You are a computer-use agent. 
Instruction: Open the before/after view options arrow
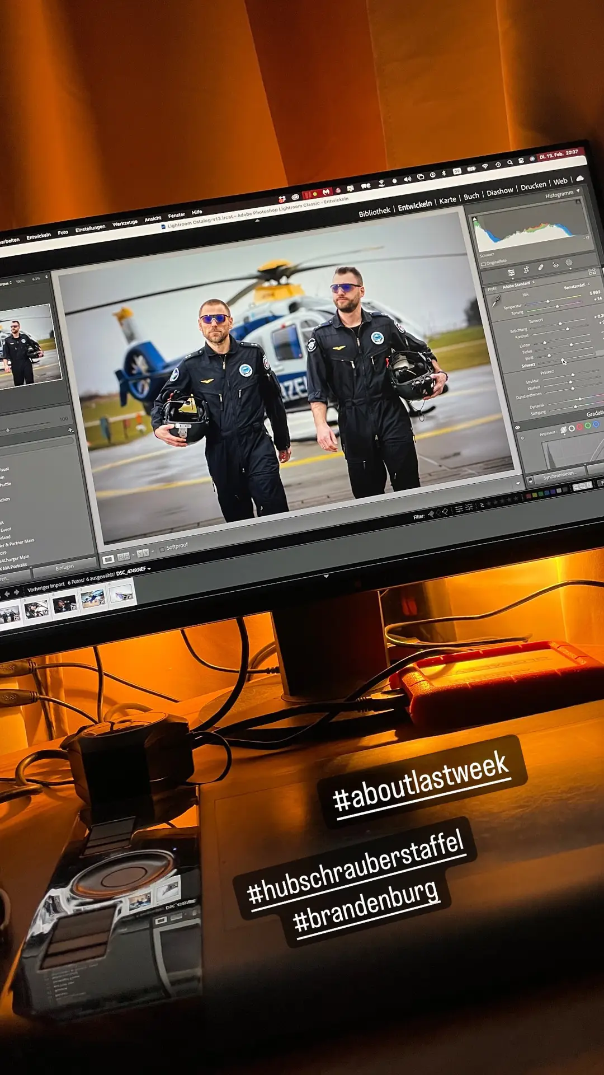point(153,551)
